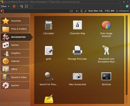Viewport: 130px width, 106px height.
Task: Open the yellow sticky notes app
Action: [49, 99]
